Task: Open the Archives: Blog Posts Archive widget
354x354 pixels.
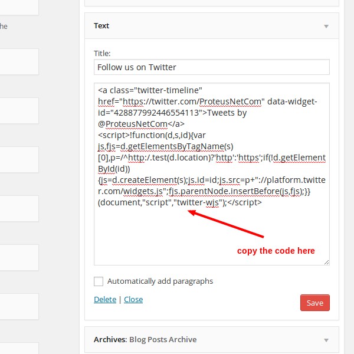Action: pos(212,340)
